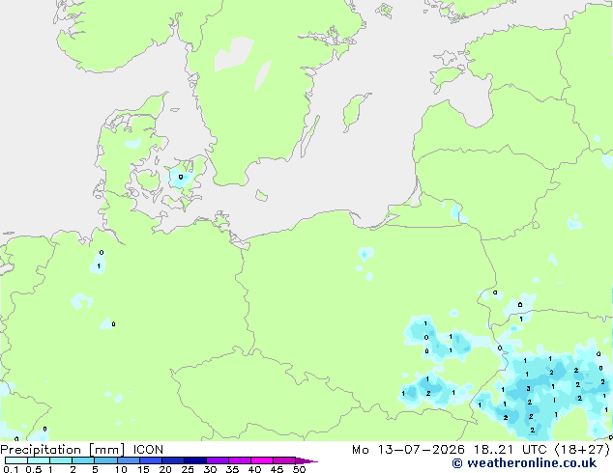Select the 2–5 mm legend color swatch
Image resolution: width=613 pixels, height=473 pixels.
click(x=83, y=460)
